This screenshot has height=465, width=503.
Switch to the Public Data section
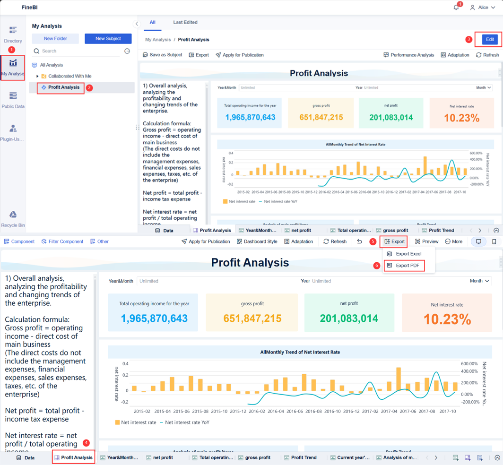pos(13,97)
